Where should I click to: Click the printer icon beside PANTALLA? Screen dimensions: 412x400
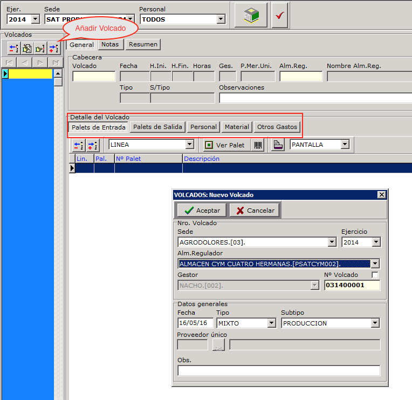click(277, 145)
